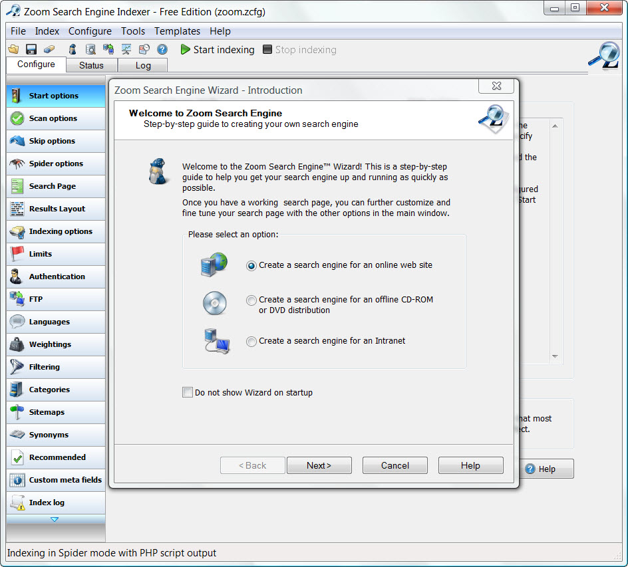Switch to the Status tab
The width and height of the screenshot is (628, 567).
[91, 65]
